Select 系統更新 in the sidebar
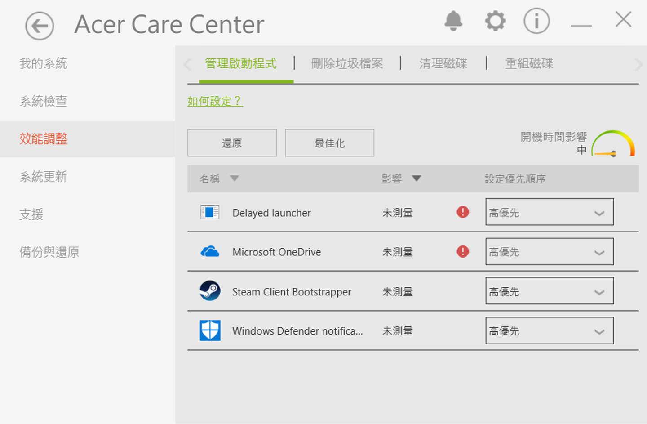The width and height of the screenshot is (647, 424). coord(43,177)
